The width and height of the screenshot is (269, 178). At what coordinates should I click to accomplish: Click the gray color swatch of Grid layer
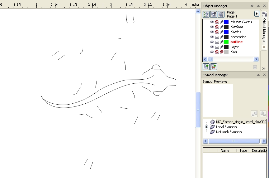click(x=226, y=52)
